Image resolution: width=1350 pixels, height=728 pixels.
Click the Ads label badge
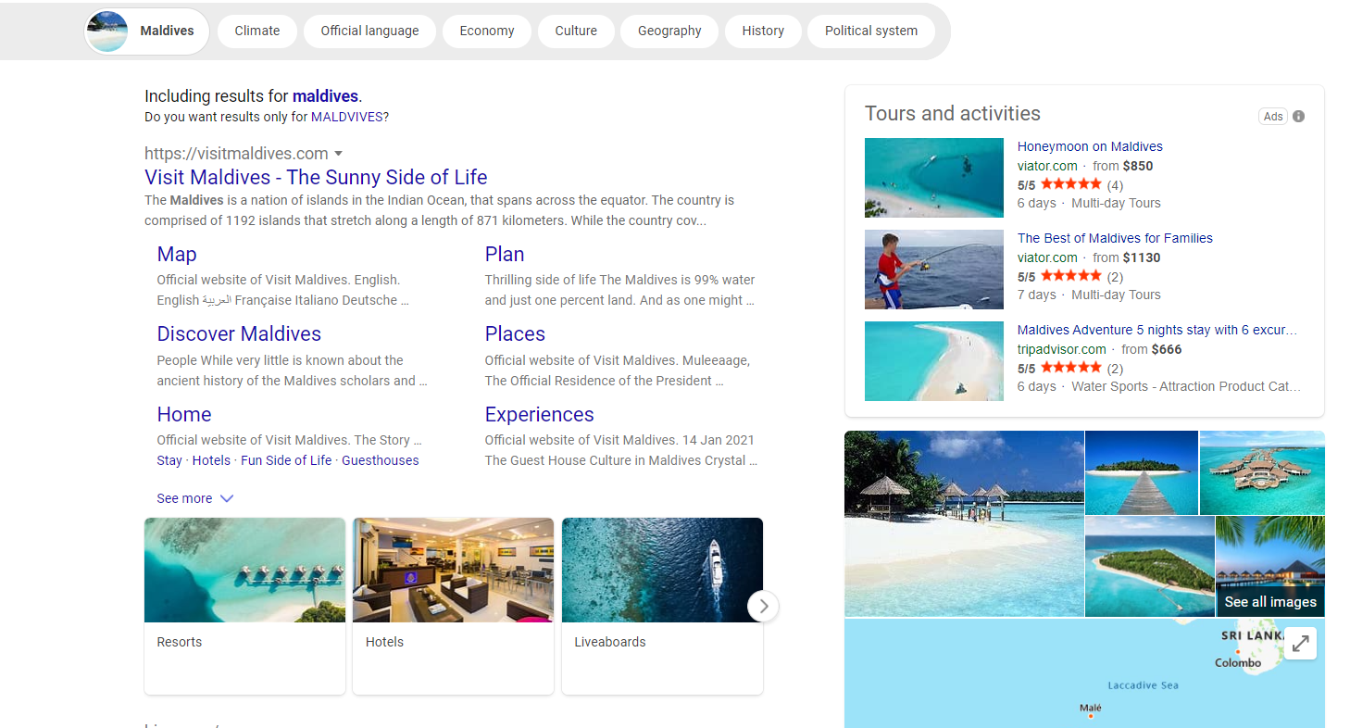point(1273,116)
